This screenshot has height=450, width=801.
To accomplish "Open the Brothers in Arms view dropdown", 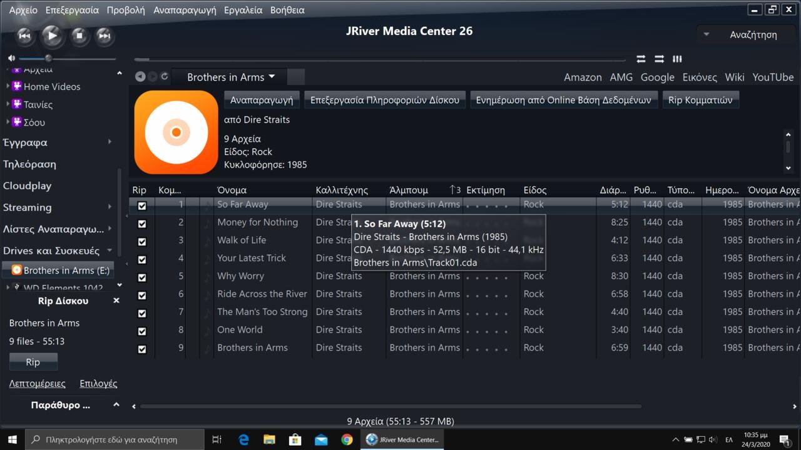I will (x=272, y=77).
